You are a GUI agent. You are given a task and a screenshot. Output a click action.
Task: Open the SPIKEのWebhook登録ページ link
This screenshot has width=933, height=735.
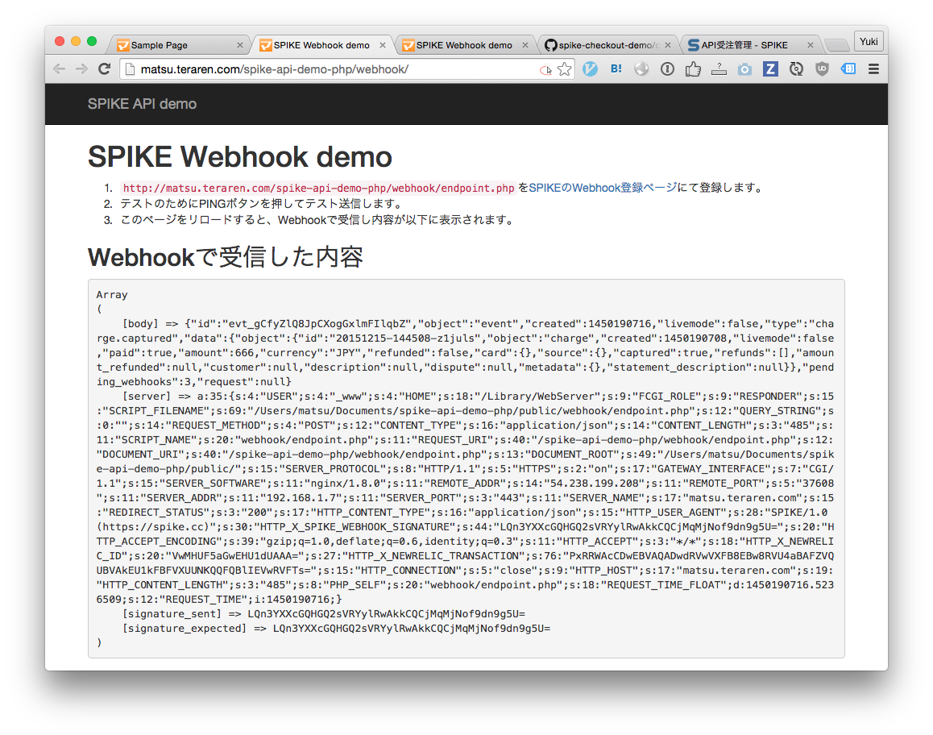602,188
